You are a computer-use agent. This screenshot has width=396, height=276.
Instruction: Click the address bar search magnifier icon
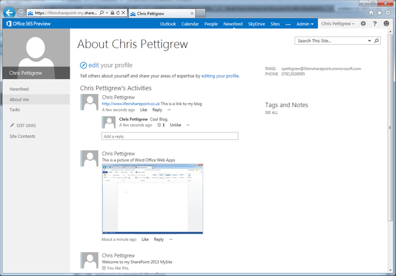(101, 13)
